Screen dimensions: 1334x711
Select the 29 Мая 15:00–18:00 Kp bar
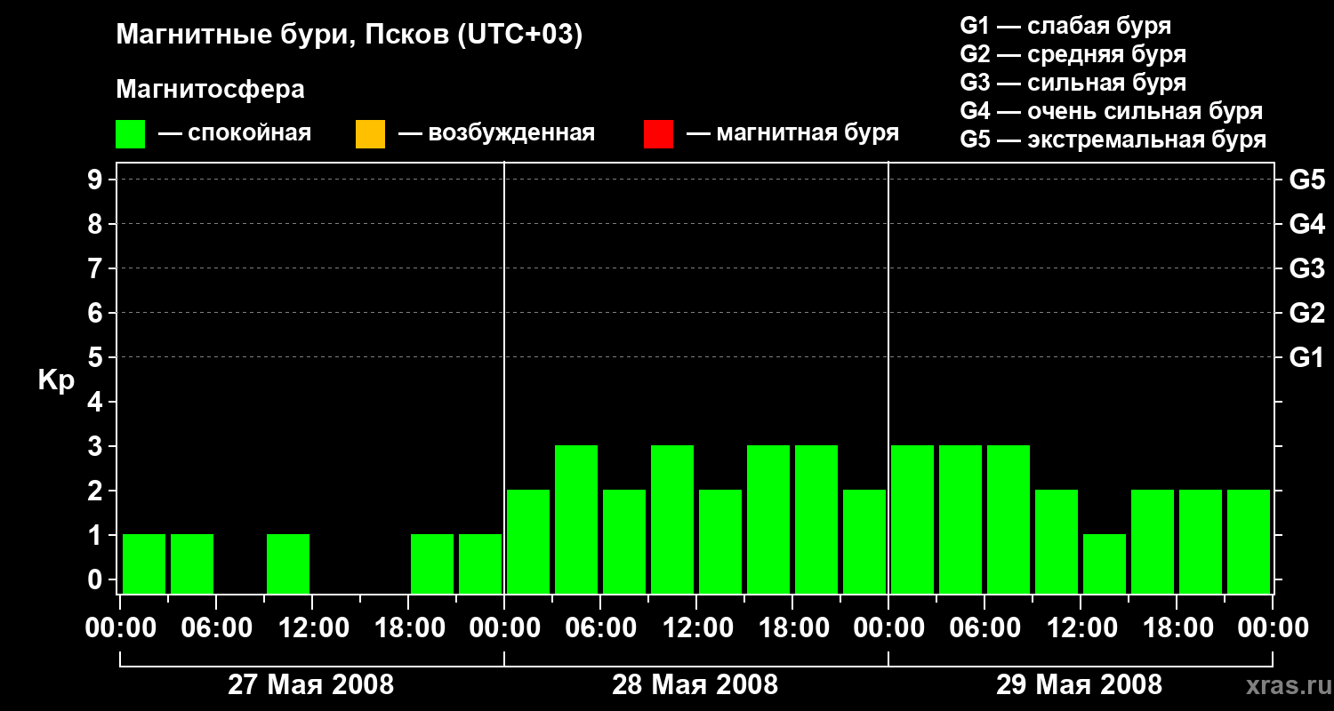tap(1153, 541)
